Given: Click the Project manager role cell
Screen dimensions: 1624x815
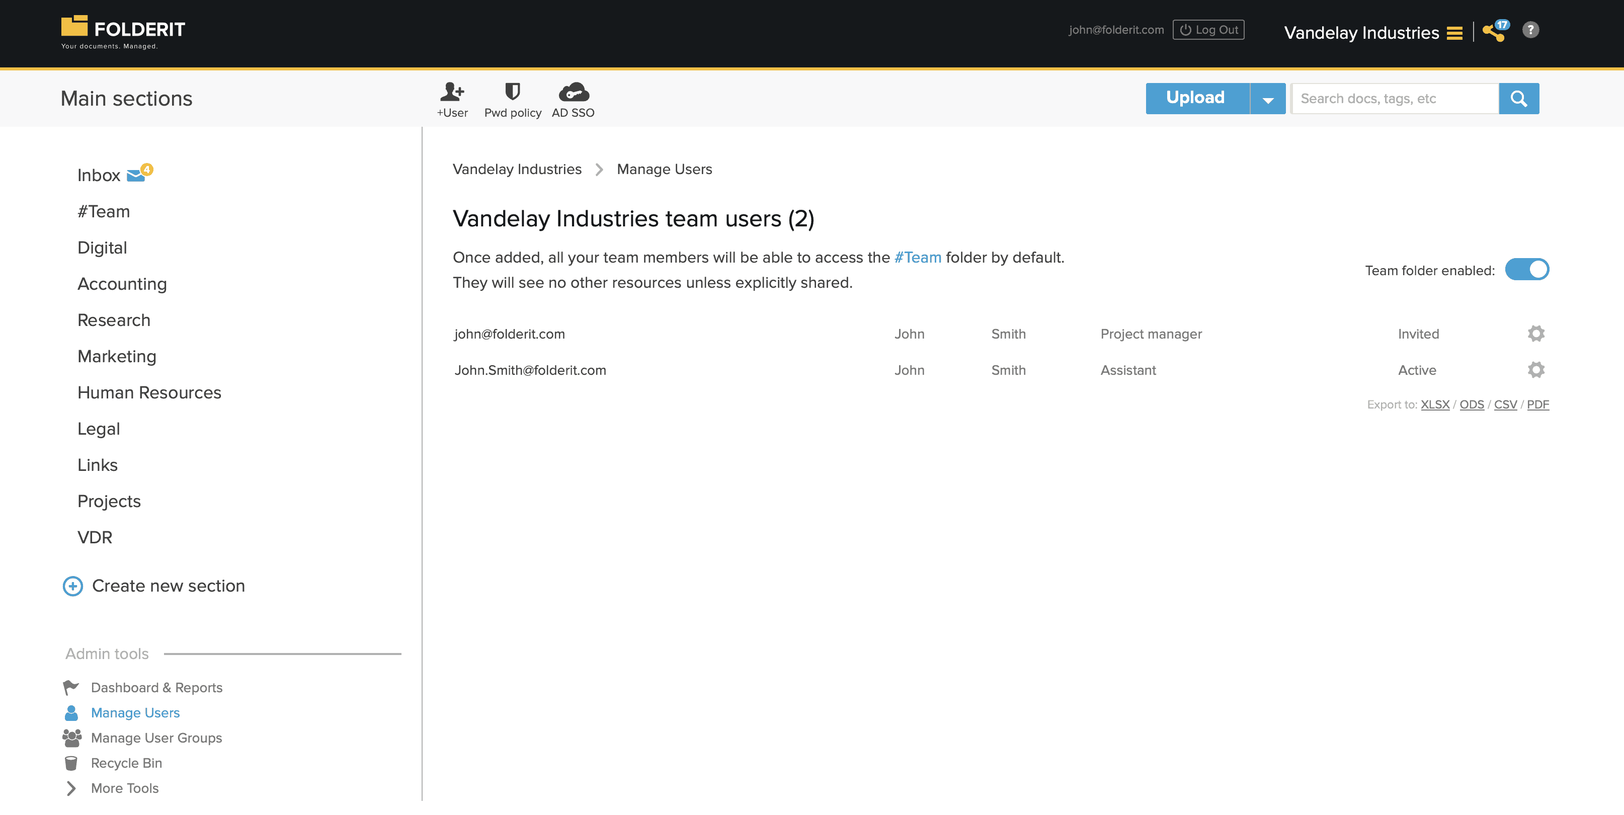Looking at the screenshot, I should tap(1151, 334).
